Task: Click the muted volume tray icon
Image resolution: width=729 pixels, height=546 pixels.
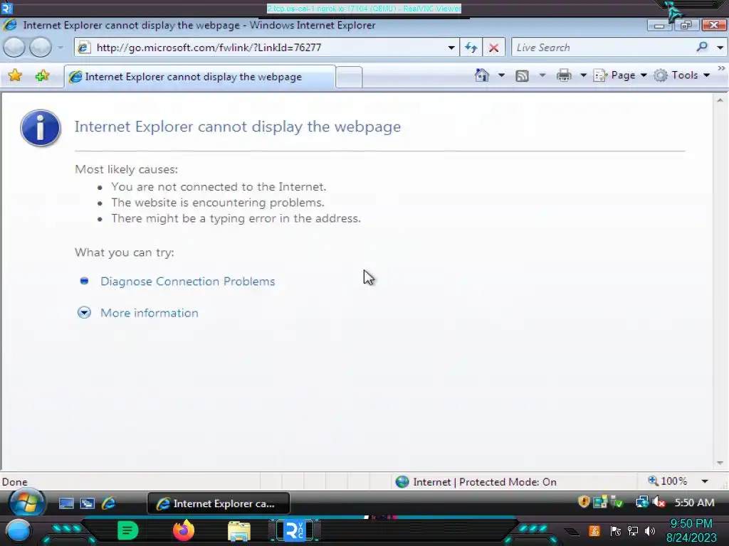Action: 659,502
